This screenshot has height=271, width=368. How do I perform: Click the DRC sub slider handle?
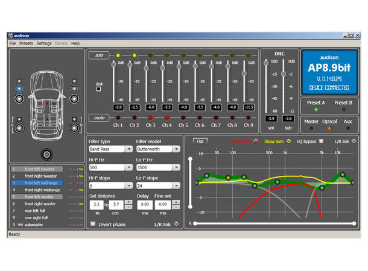pos(284,74)
